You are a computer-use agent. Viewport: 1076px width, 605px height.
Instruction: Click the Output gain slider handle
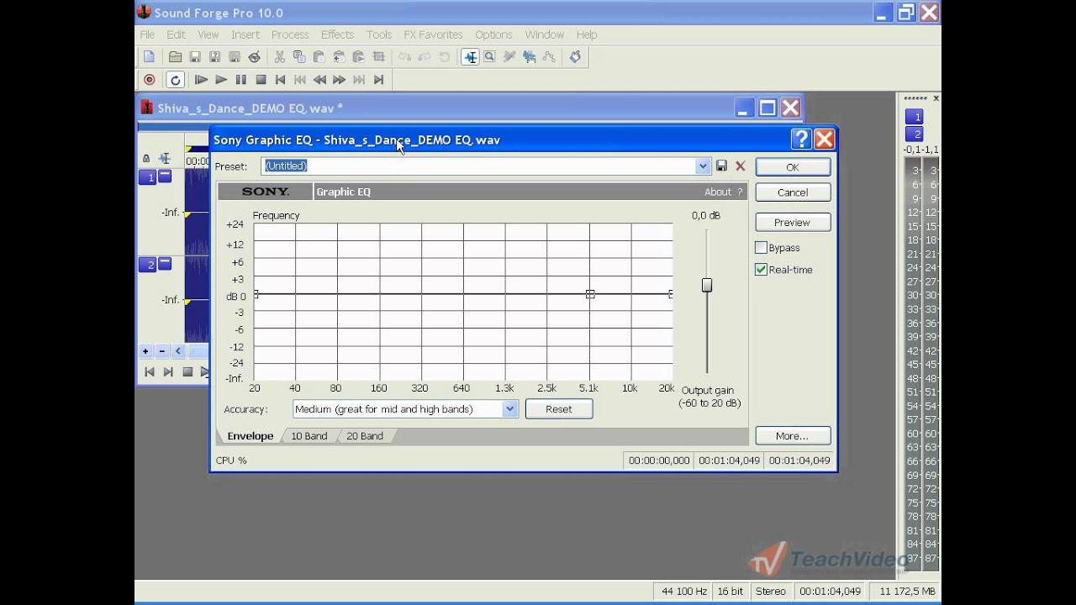point(707,285)
